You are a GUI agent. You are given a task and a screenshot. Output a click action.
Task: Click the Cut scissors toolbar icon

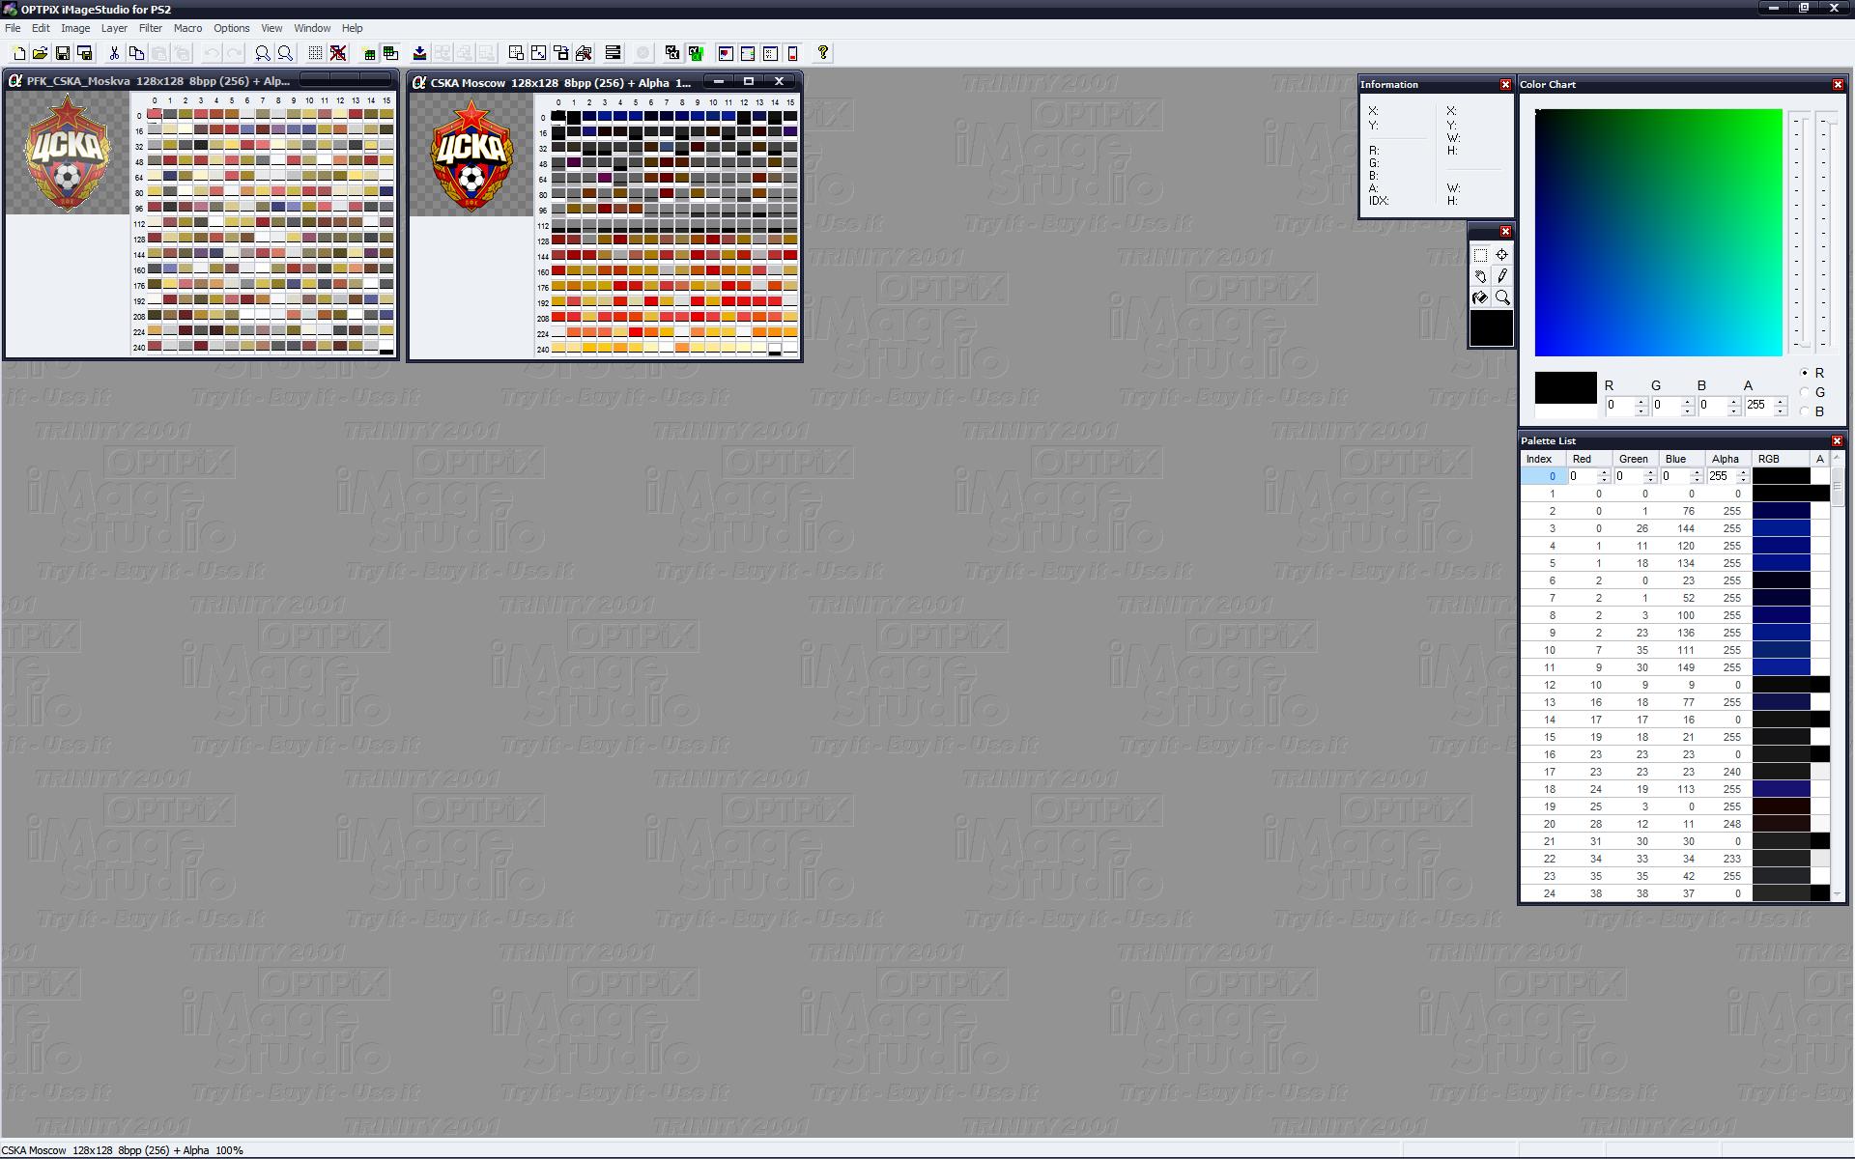pos(114,53)
